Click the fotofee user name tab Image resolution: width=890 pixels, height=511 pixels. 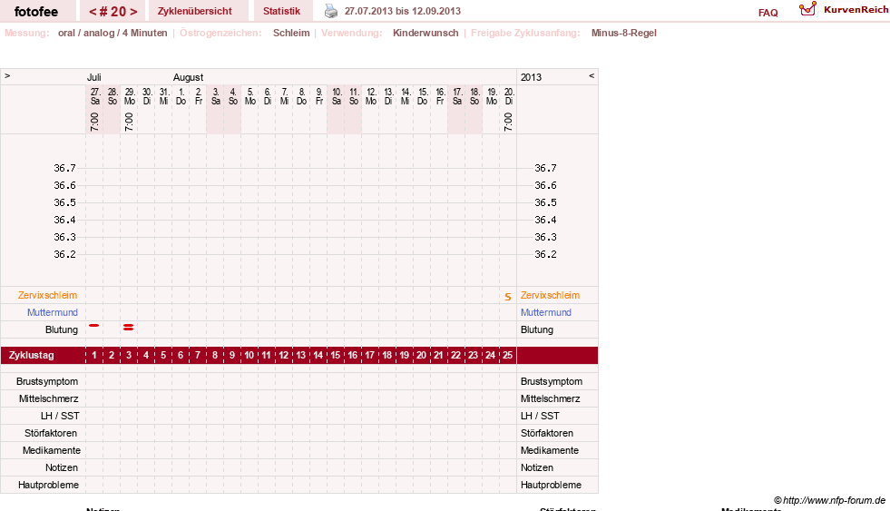[x=36, y=12]
